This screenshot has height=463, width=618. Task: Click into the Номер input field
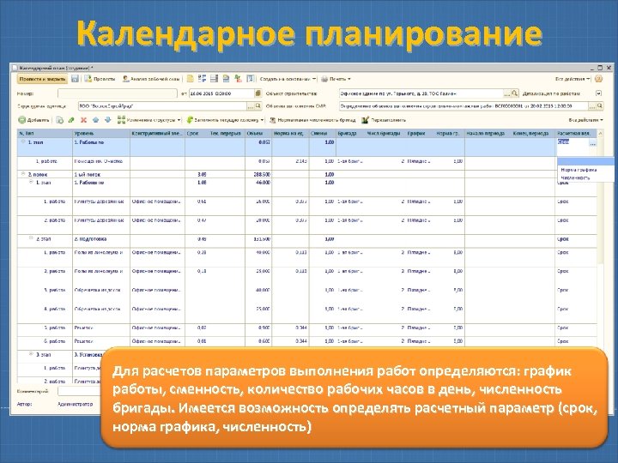118,93
